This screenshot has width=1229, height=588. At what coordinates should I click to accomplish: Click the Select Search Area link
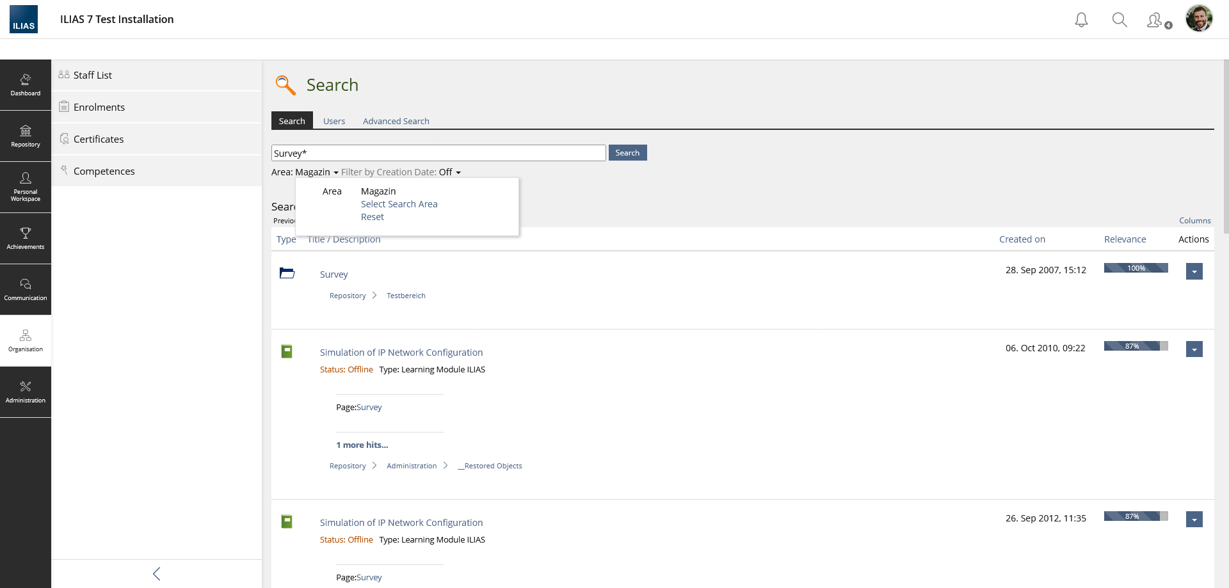click(399, 204)
